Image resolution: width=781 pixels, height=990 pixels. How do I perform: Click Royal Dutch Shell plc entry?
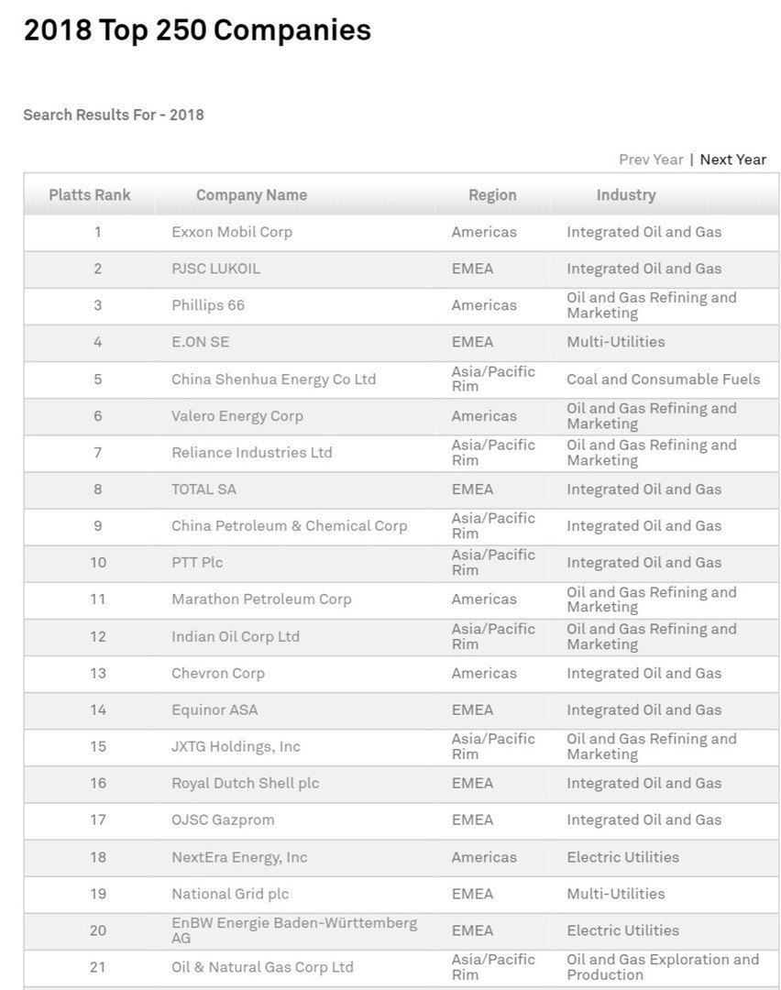coord(246,783)
